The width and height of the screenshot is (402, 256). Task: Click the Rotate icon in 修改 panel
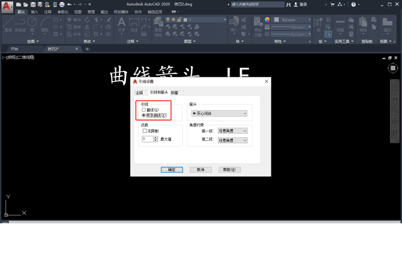pyautogui.click(x=87, y=20)
